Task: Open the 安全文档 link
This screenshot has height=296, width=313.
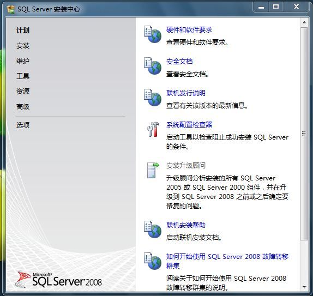Action: click(179, 61)
